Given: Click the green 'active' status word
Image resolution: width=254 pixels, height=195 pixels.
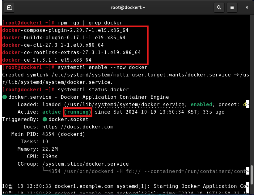Looking at the screenshot, I should 52,112.
